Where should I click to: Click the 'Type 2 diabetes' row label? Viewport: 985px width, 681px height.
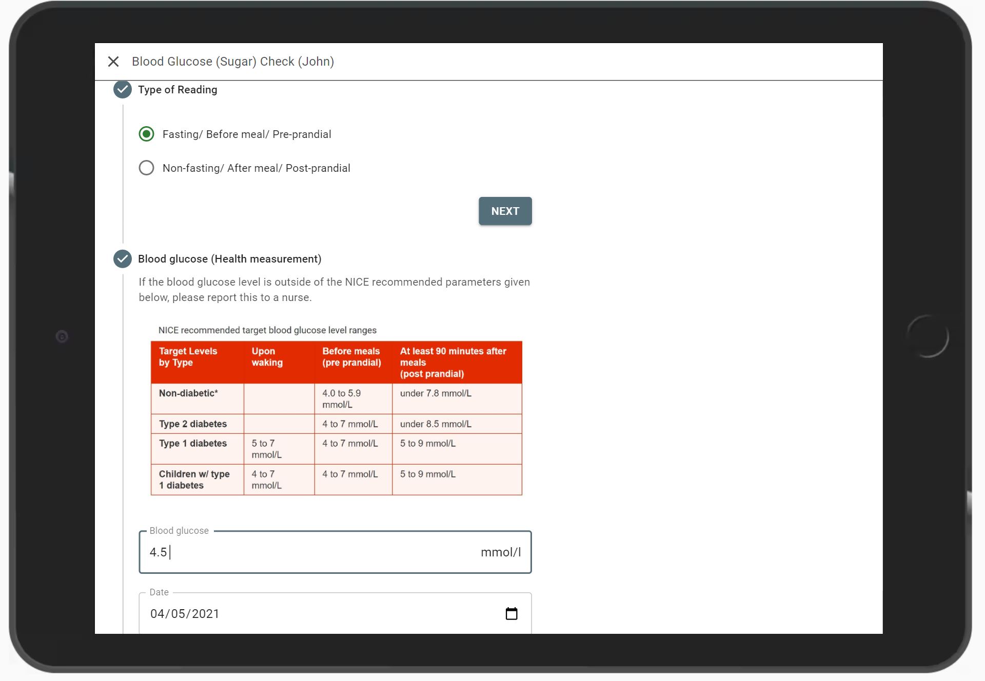pyautogui.click(x=193, y=424)
